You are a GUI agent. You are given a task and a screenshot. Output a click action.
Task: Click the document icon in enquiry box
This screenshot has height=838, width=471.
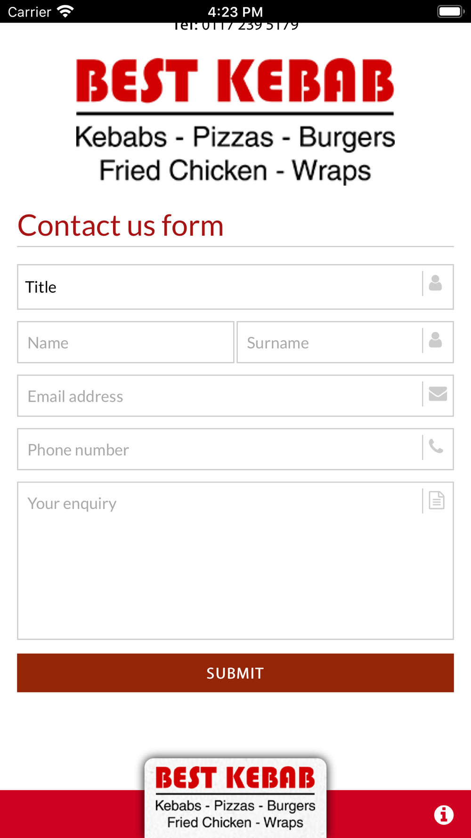click(x=437, y=500)
